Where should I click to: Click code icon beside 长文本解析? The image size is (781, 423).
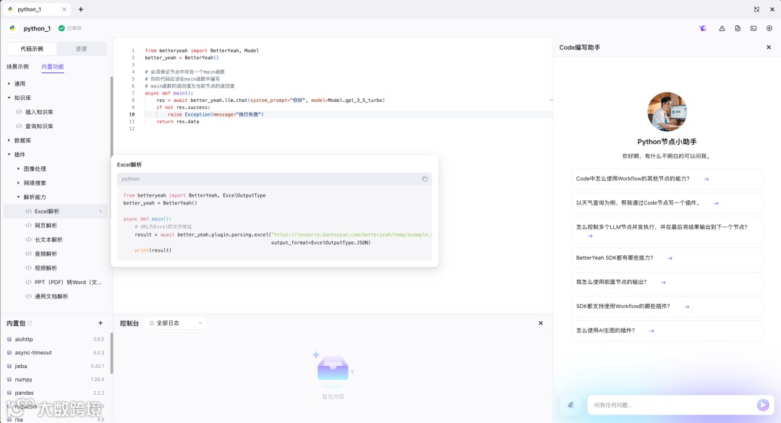coord(28,239)
